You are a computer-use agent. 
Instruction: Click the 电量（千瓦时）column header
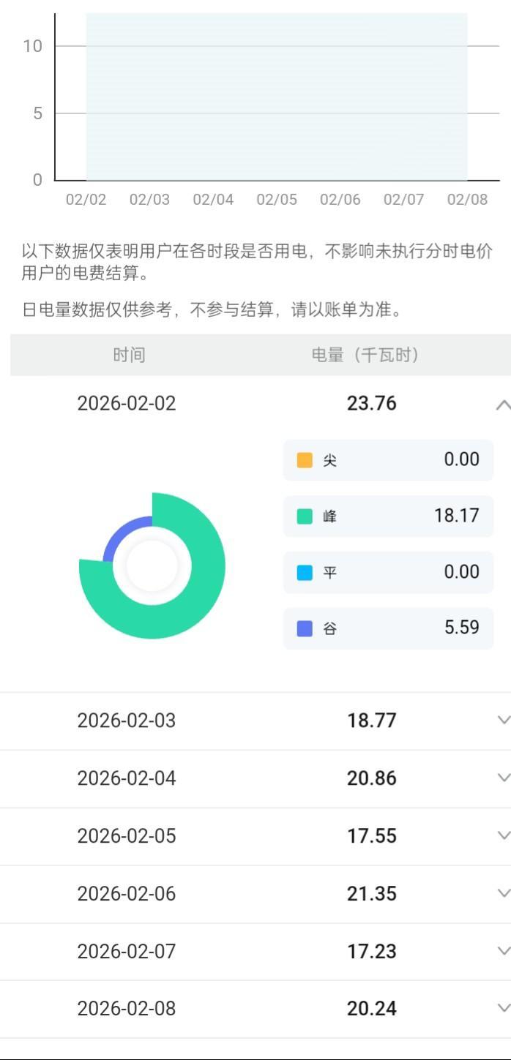click(365, 356)
